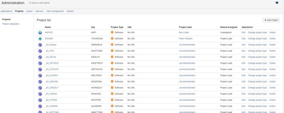Change project type for _IM_DELHI
The height and width of the screenshot is (113, 284).
click(x=257, y=57)
